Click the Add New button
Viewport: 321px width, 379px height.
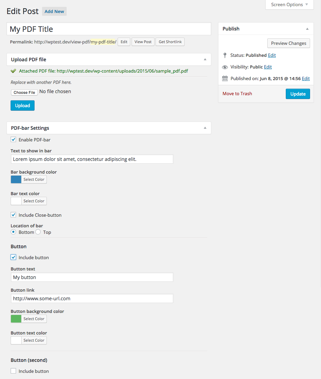(54, 11)
